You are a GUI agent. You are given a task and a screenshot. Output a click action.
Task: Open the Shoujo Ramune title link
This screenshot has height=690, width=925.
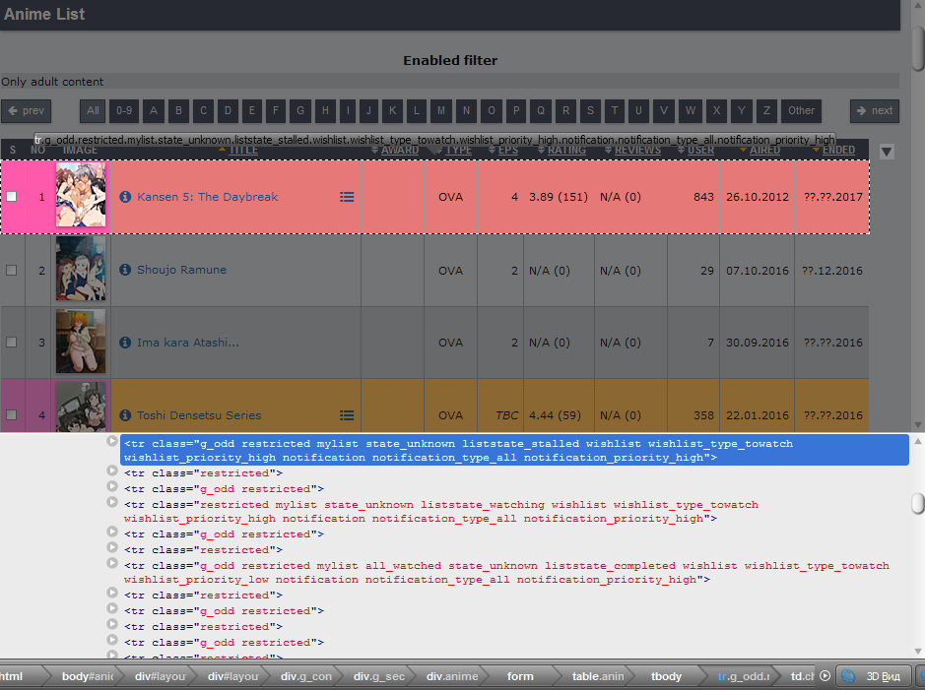pos(181,270)
